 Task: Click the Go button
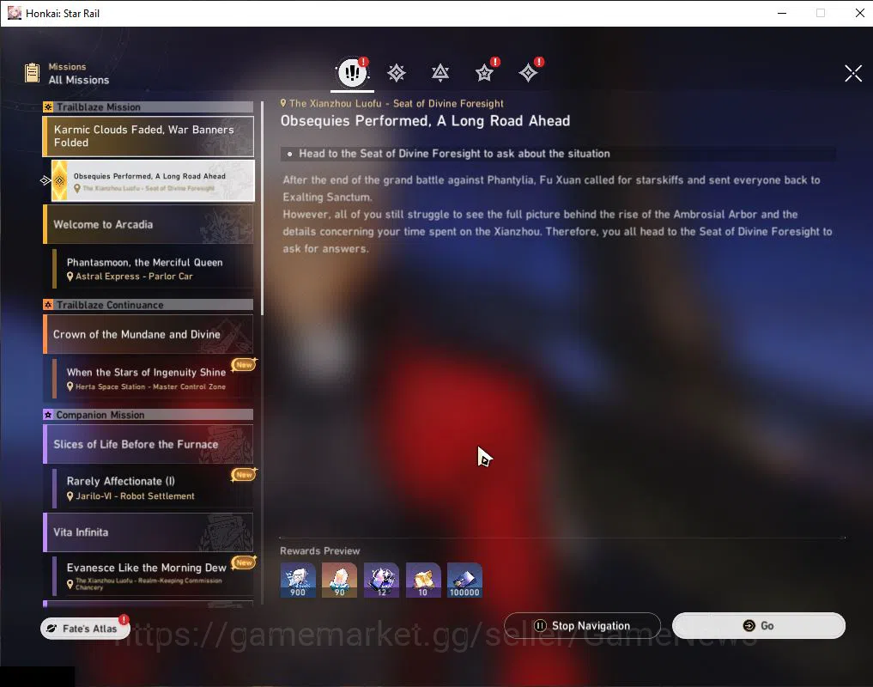(758, 626)
